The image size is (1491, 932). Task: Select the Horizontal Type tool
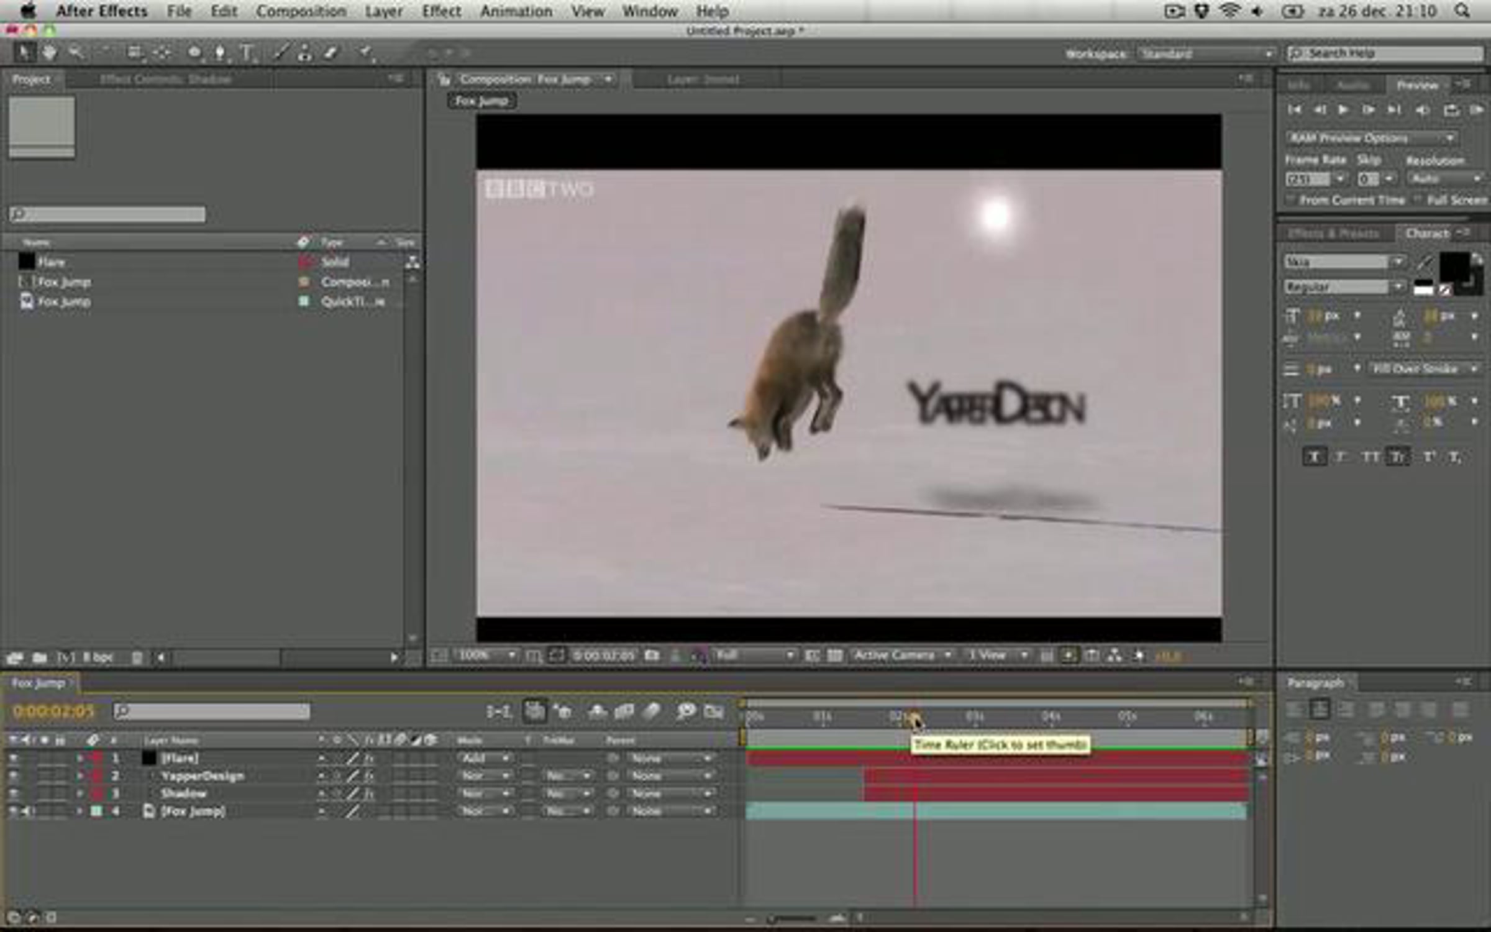(247, 53)
